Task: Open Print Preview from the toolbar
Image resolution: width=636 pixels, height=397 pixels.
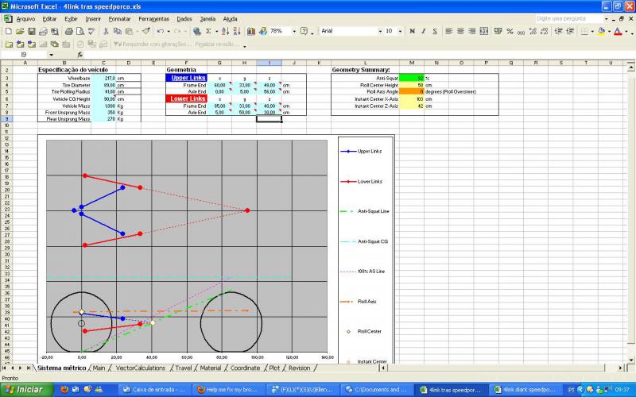Action: coord(80,31)
